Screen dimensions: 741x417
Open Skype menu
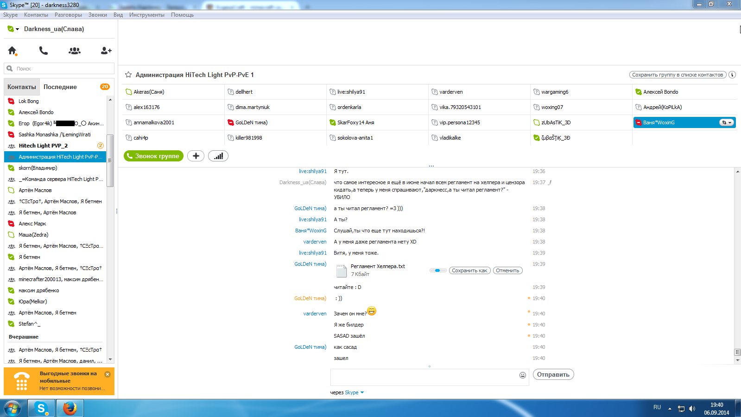pyautogui.click(x=10, y=15)
